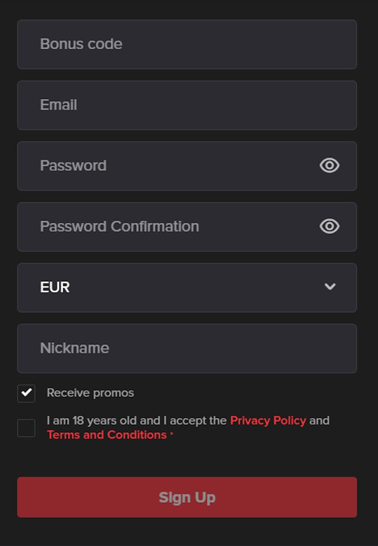Click the Receive promos label text
The image size is (378, 546).
tap(90, 393)
